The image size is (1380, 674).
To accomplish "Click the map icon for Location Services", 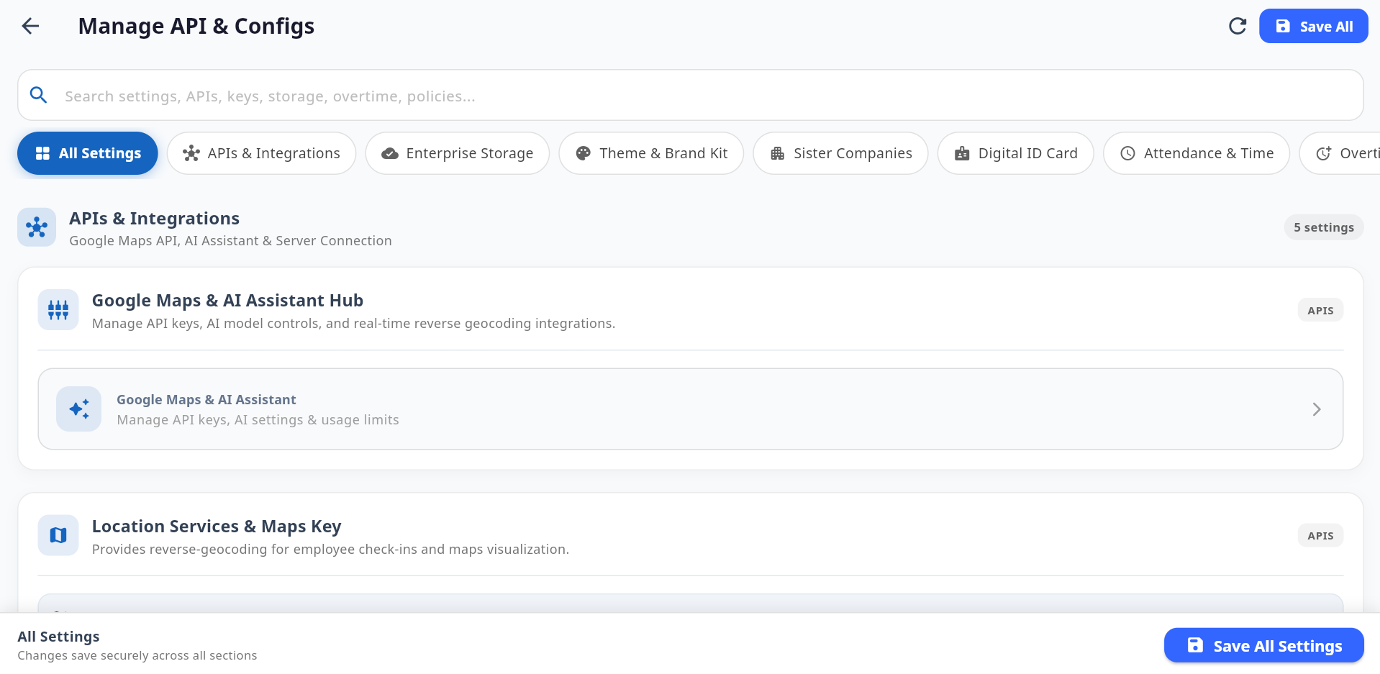I will tap(58, 535).
